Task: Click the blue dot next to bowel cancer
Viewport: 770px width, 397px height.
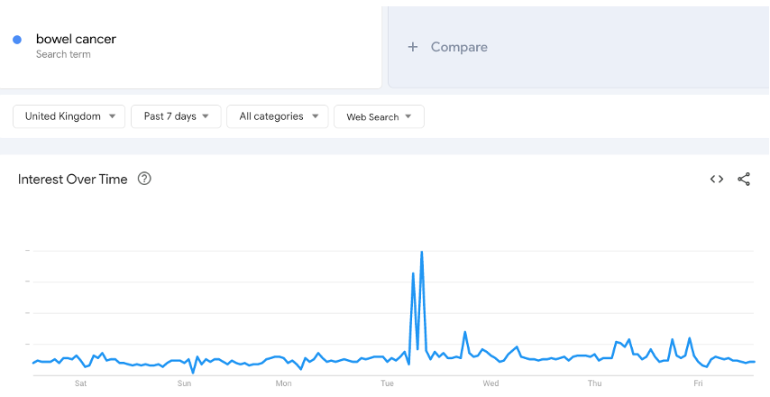Action: coord(17,40)
